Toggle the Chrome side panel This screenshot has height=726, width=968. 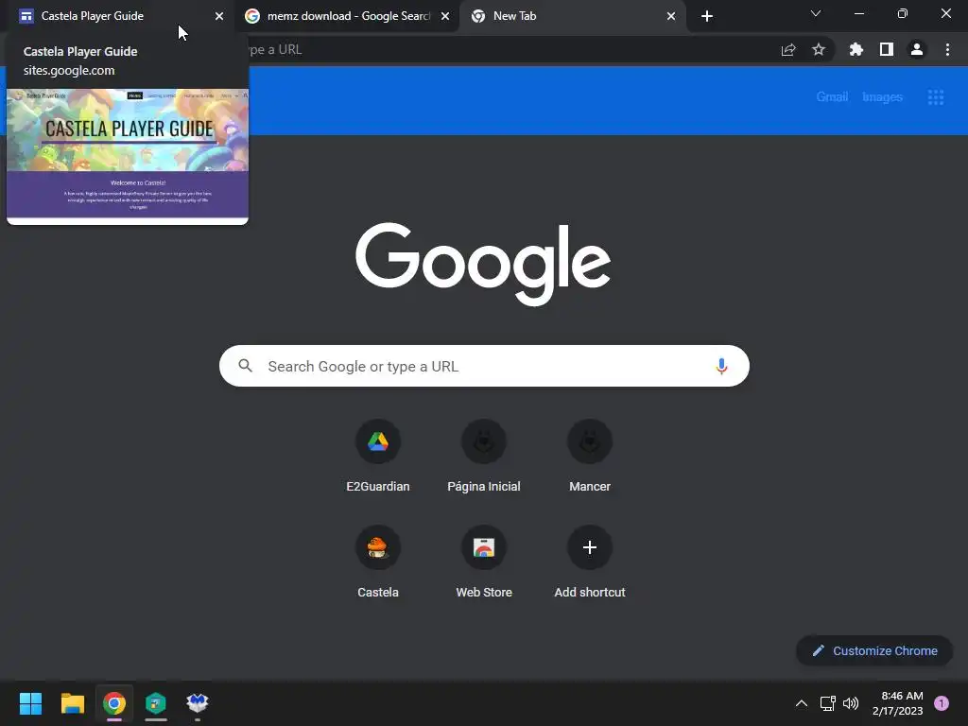(x=887, y=49)
